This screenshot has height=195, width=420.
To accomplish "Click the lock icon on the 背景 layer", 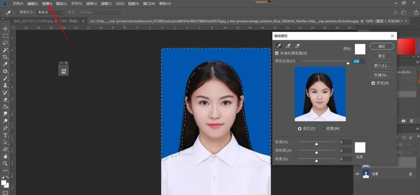I will pos(410,174).
